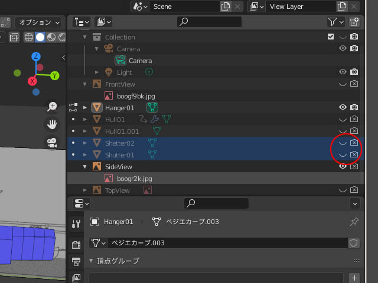The image size is (378, 283).
Task: Select the Hull01.001 object
Action: (x=122, y=131)
